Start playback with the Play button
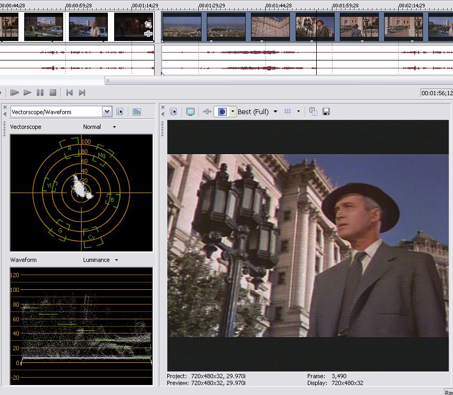This screenshot has width=453, height=395. [27, 93]
